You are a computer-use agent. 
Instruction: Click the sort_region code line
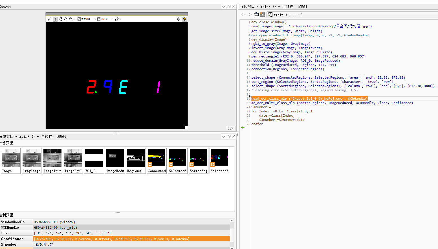(322, 82)
